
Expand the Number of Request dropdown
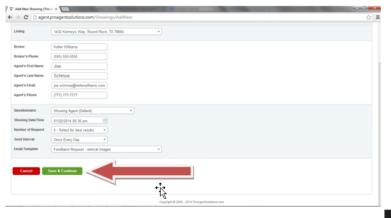tap(79, 130)
